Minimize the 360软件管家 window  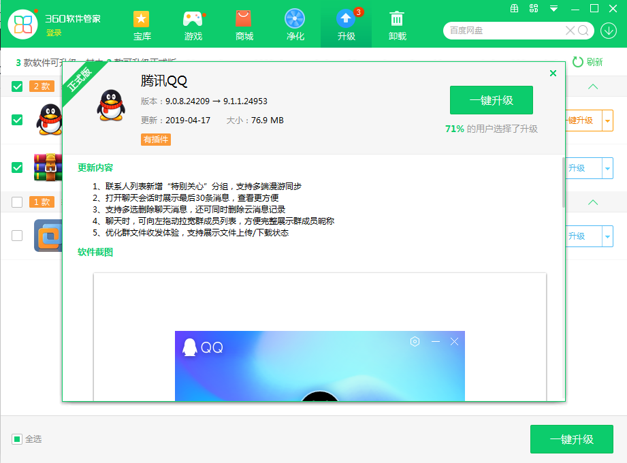[575, 8]
